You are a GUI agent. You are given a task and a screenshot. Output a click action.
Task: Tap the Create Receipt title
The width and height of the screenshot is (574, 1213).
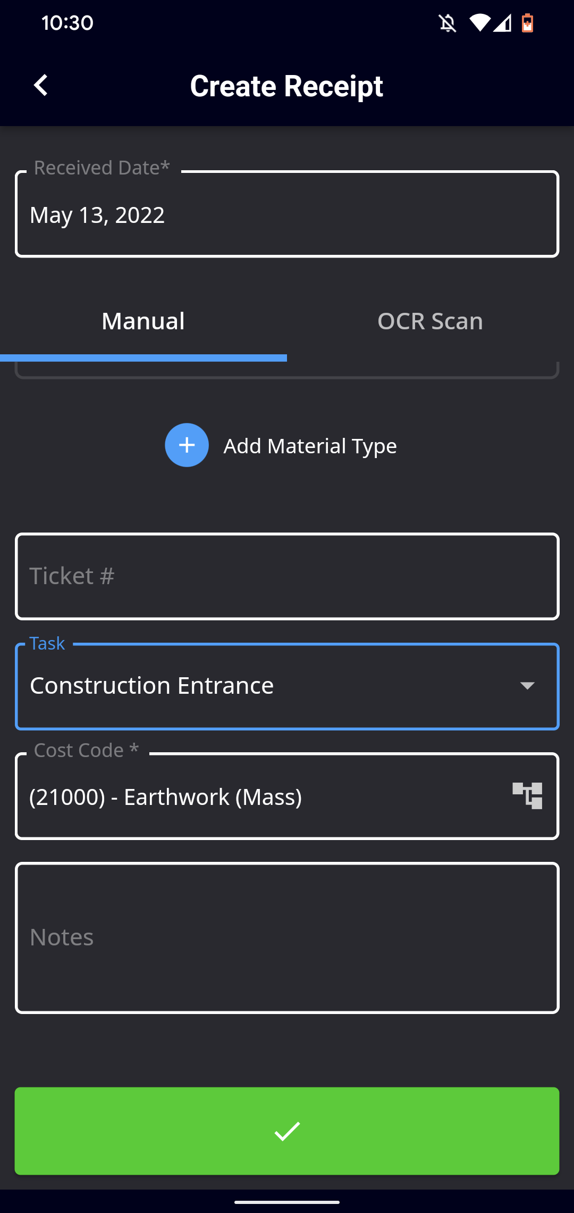[286, 86]
